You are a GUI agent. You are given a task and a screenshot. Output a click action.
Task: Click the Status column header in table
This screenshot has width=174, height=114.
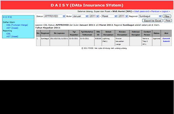coord(157,33)
